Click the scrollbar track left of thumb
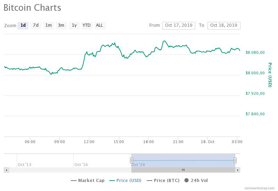The width and height of the screenshot is (278, 191). click(70, 170)
